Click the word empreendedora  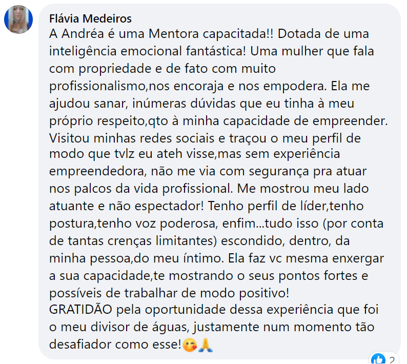point(96,171)
